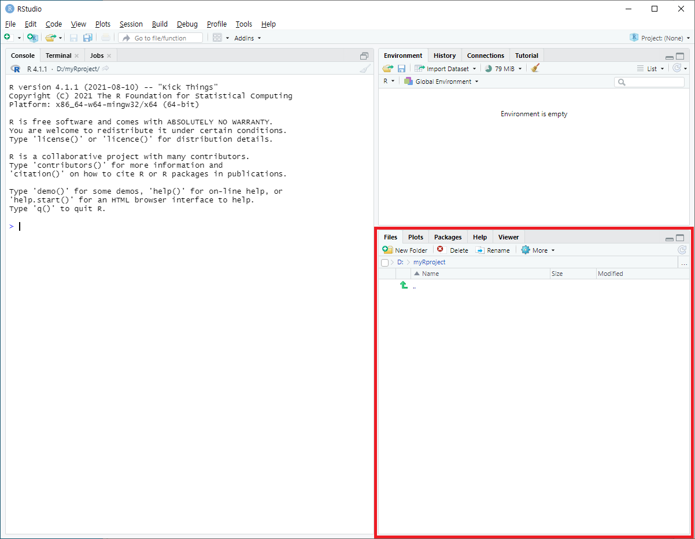This screenshot has width=695, height=539.
Task: Switch to the Packages tab
Action: pos(448,237)
